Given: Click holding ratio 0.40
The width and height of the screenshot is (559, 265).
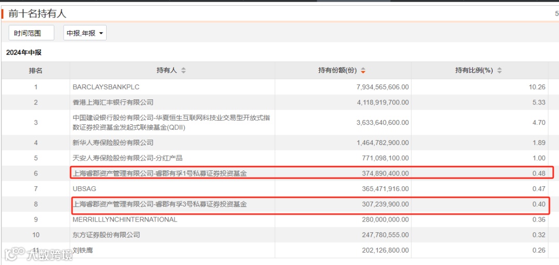Looking at the screenshot, I should pyautogui.click(x=539, y=204).
